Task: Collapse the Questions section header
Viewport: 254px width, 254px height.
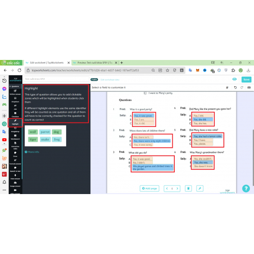Action: coord(15,86)
